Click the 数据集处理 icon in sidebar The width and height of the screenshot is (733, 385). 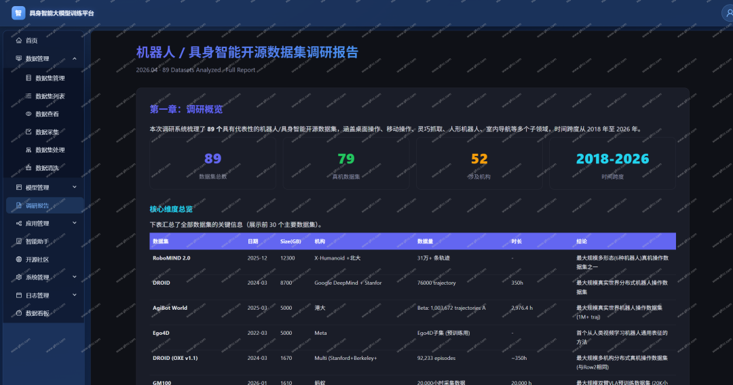tap(29, 150)
